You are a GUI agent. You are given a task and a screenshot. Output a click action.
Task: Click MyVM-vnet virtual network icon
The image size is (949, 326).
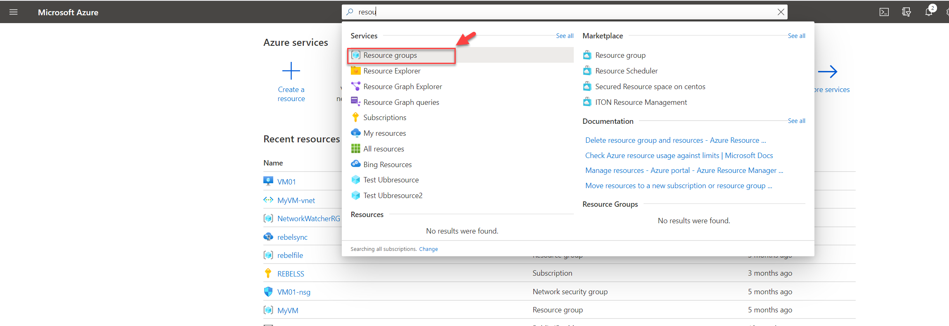tap(268, 200)
